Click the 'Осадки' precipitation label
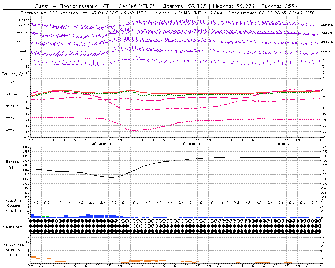Viewport: 335px width, 268px height. [x=13, y=206]
